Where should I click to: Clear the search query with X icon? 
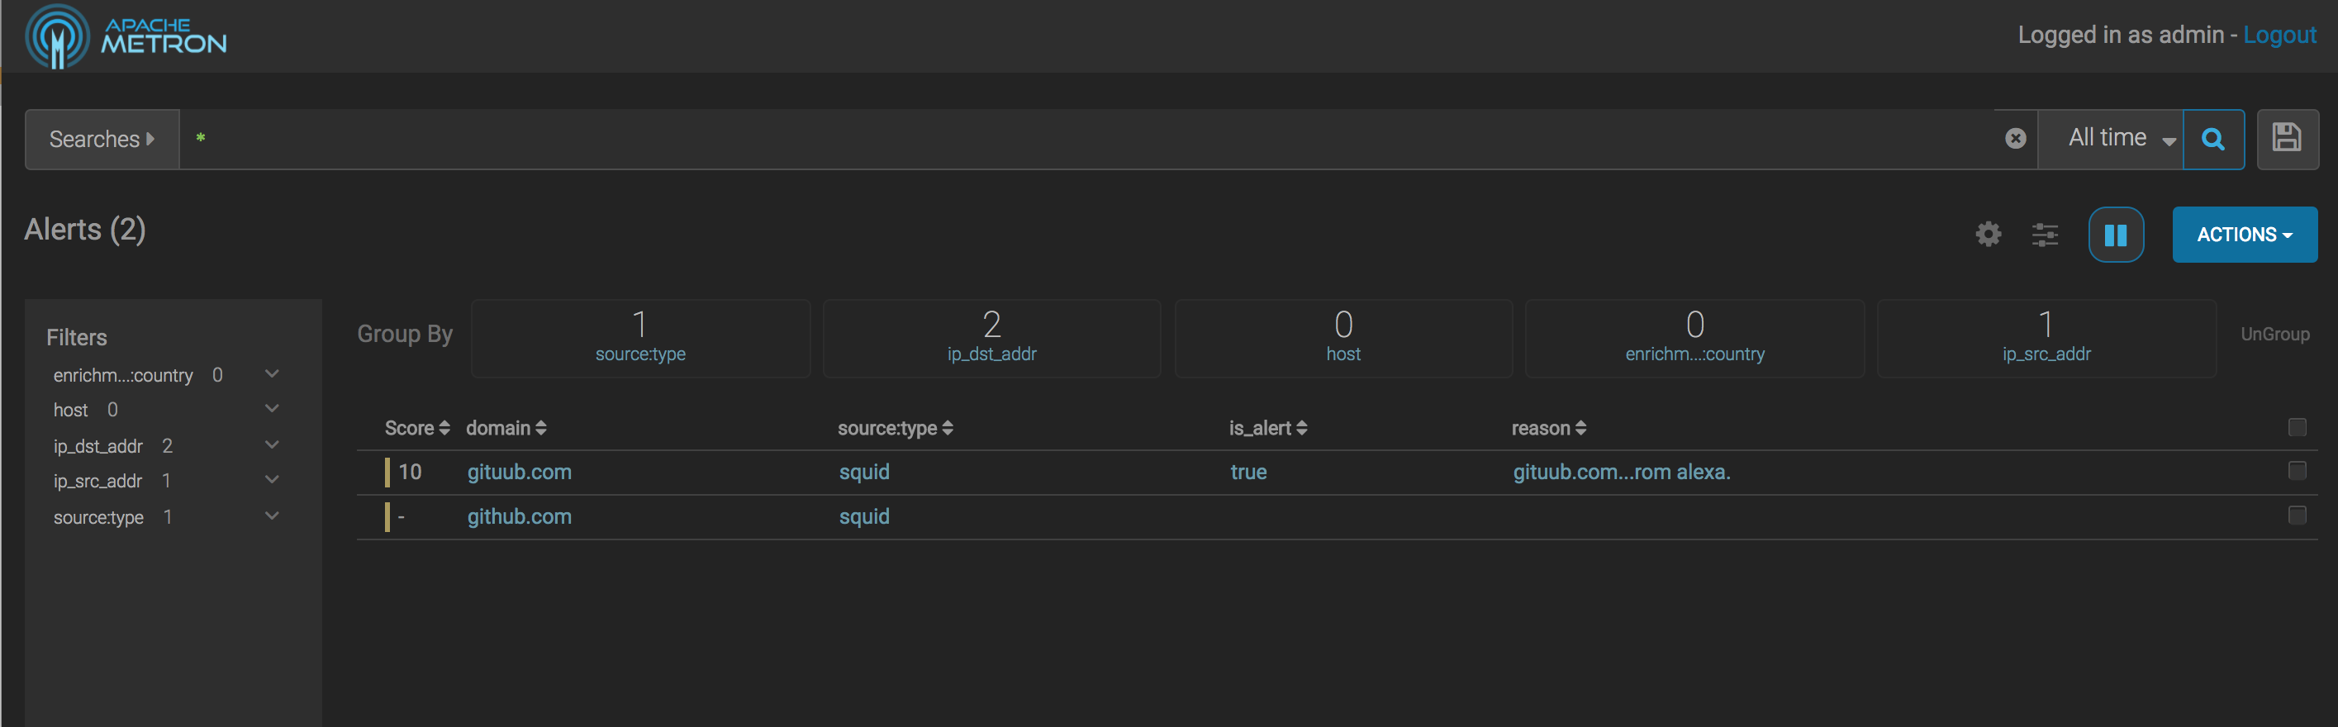coord(2015,138)
